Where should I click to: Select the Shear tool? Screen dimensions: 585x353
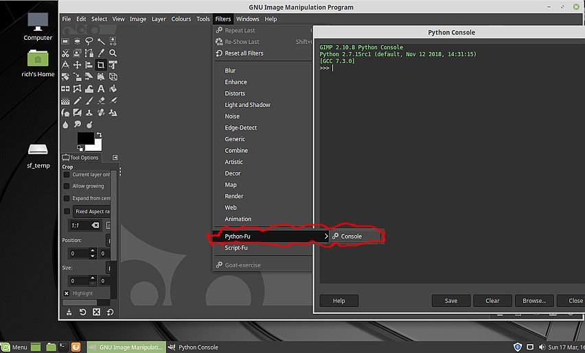point(89,77)
